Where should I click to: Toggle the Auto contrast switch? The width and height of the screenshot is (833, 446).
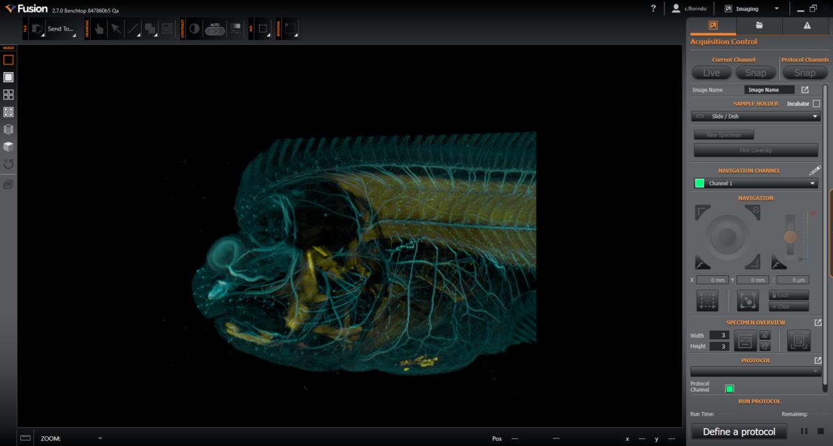(x=214, y=31)
